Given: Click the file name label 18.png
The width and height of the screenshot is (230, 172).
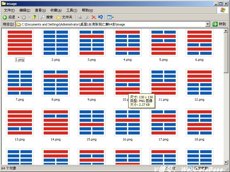Looking at the screenshot, I should pos(199,139).
